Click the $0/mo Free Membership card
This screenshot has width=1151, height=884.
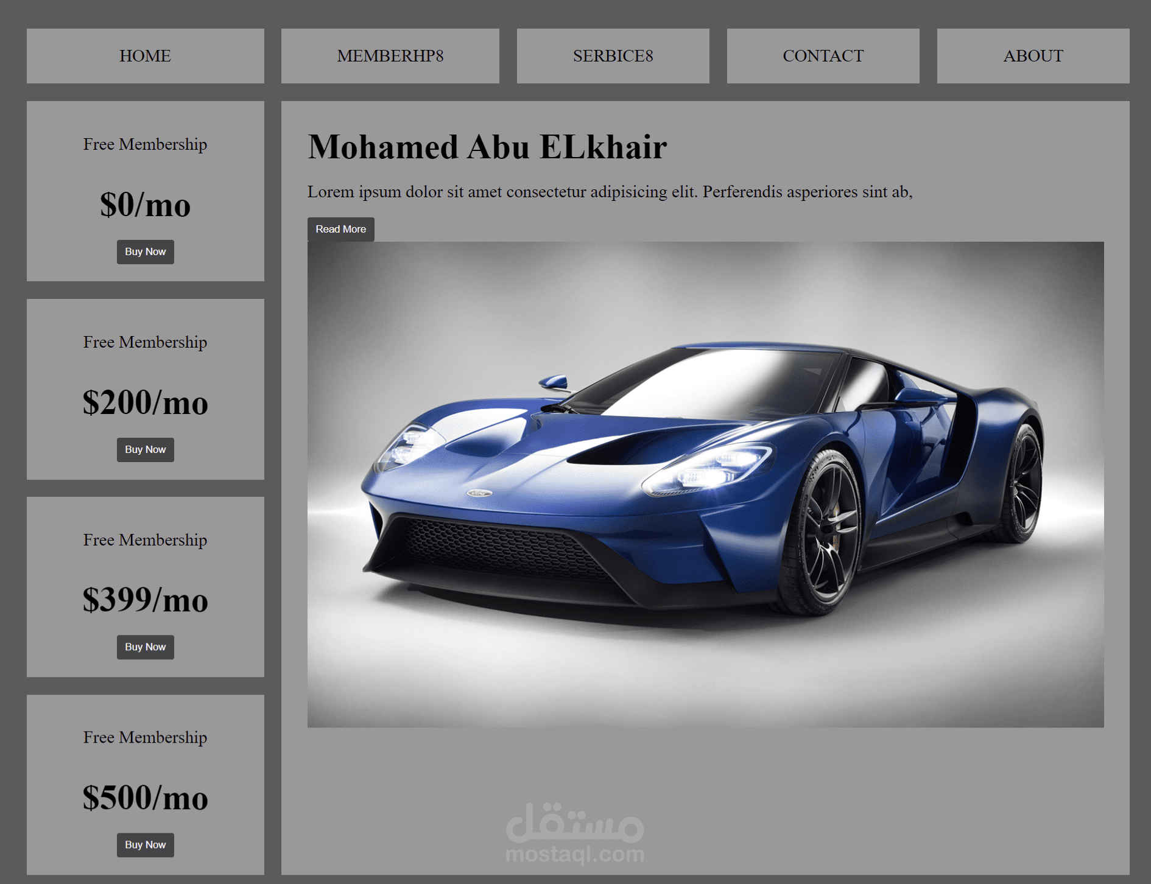(145, 189)
